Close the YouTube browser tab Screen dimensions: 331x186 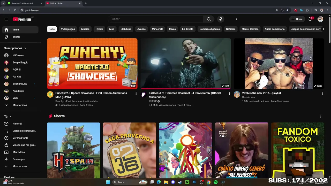(80, 3)
